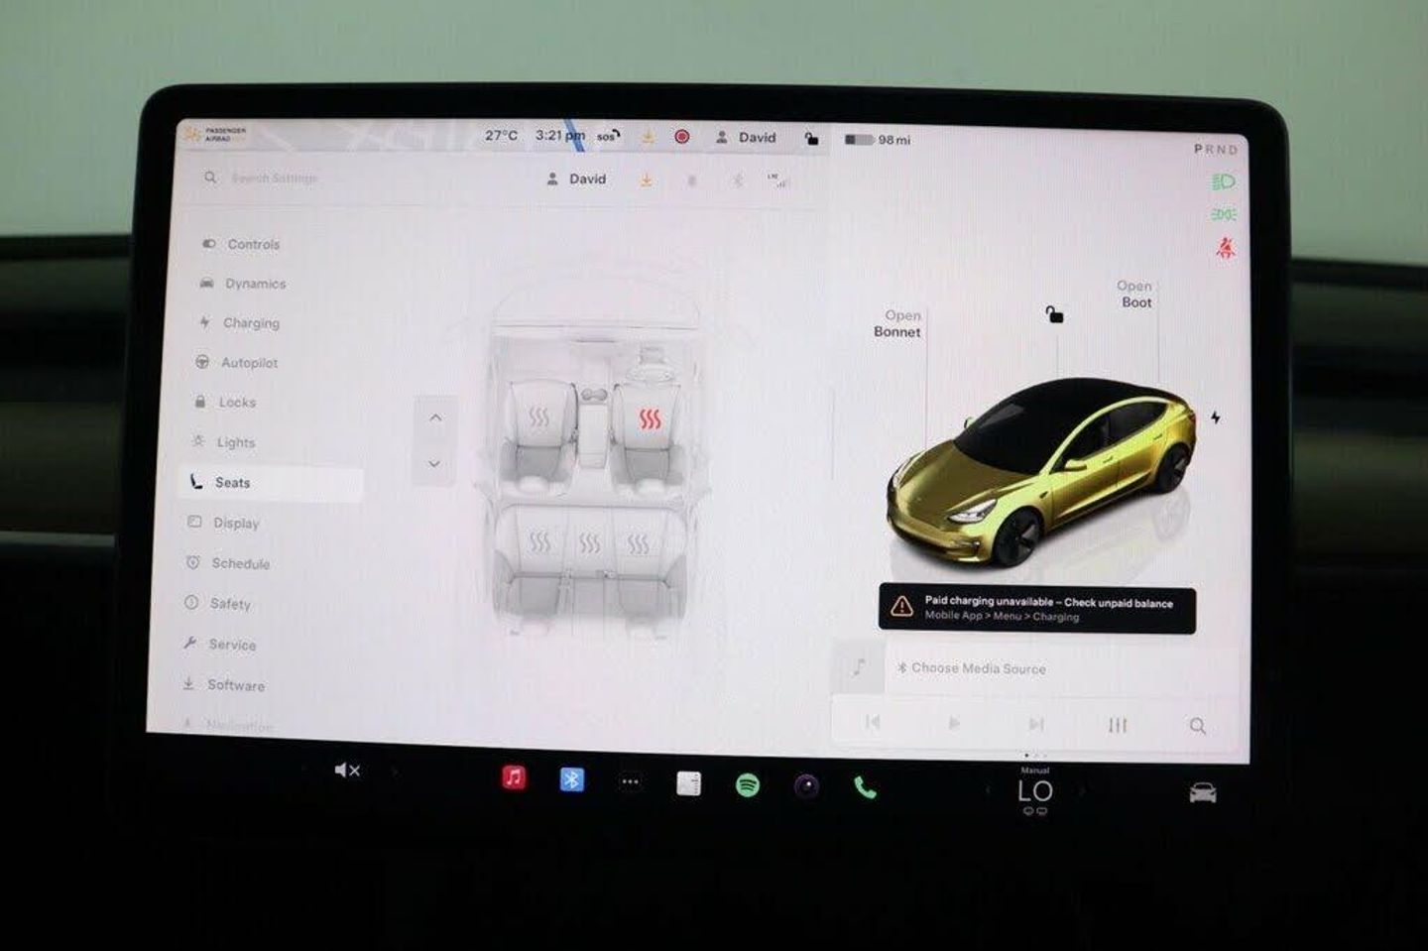Open the Schedule settings menu
The image size is (1428, 951).
(228, 563)
